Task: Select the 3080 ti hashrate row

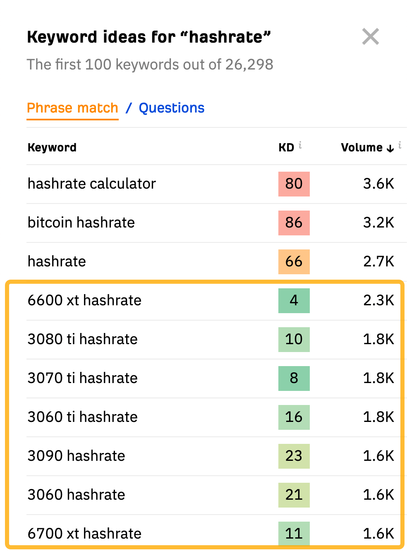Action: pos(82,340)
